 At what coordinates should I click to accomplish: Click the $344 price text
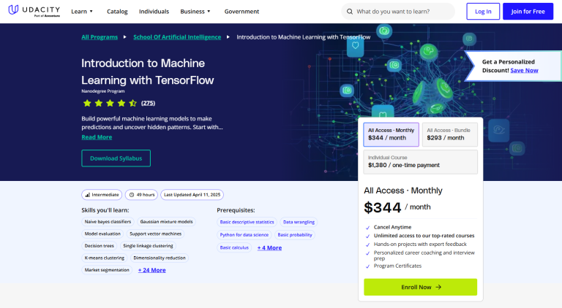coord(383,207)
